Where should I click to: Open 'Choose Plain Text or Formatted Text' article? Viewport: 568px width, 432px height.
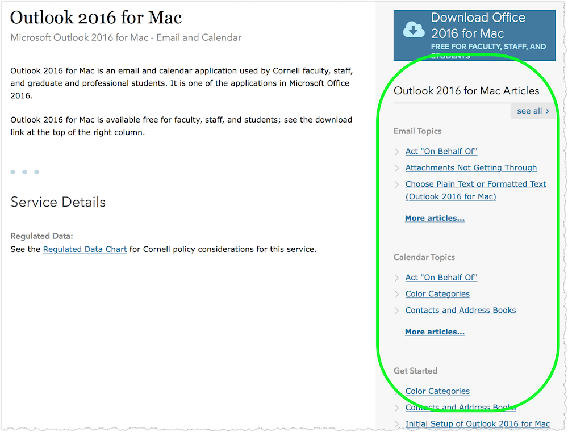(x=475, y=190)
